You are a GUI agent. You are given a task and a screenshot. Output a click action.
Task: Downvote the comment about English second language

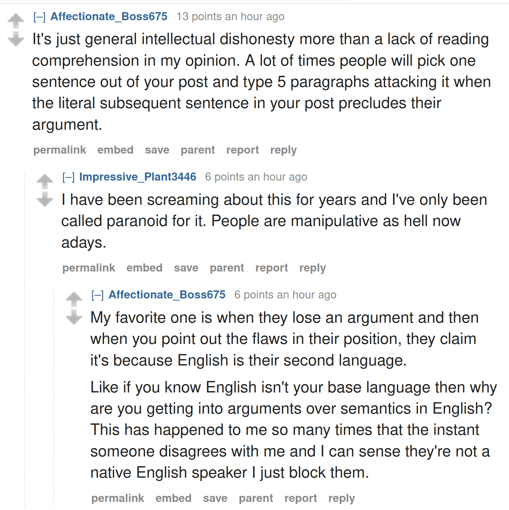point(74,317)
